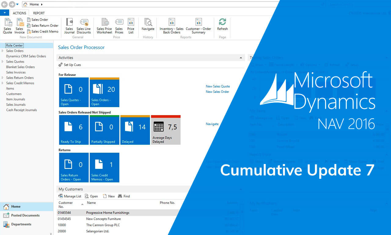Switch to the REPORT ribbon tab
This screenshot has height=235, width=391.
pyautogui.click(x=38, y=13)
